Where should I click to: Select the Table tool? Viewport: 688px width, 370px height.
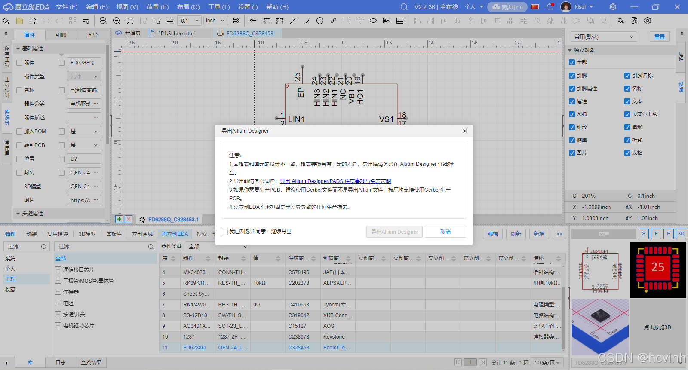[x=400, y=21]
